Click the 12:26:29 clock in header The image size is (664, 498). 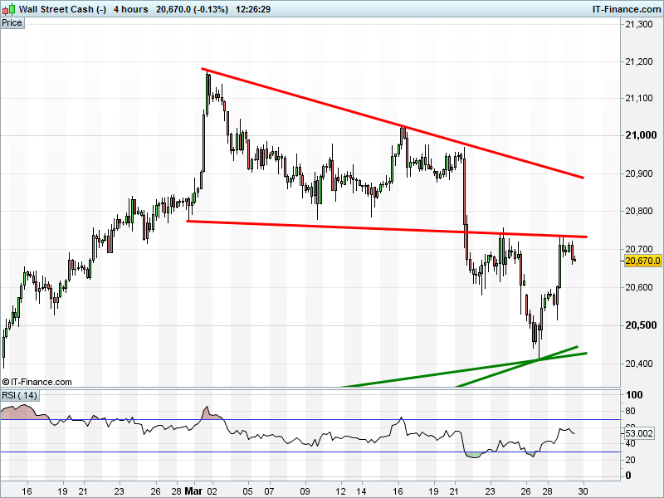point(253,9)
